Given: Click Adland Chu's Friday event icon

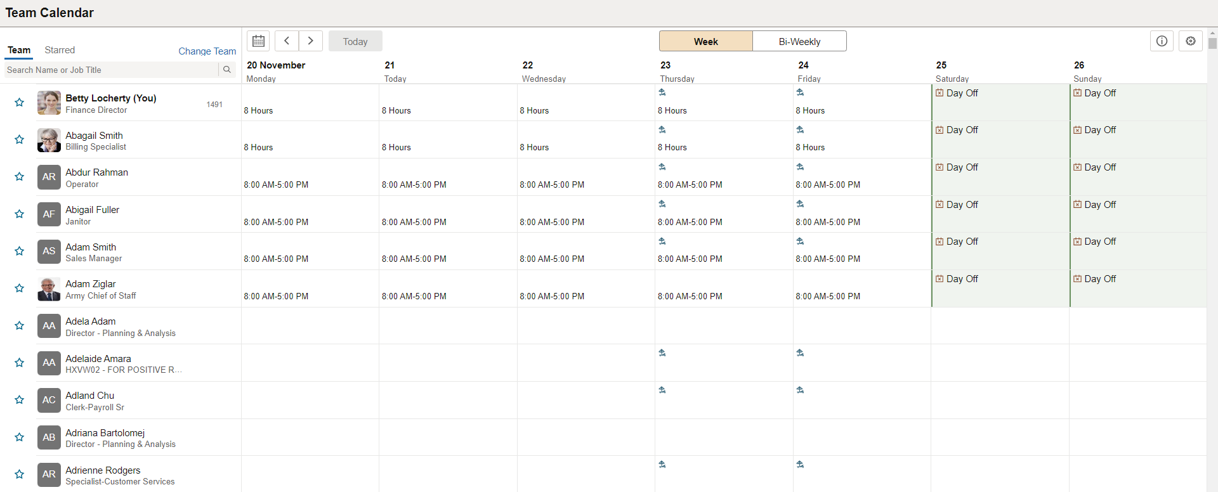Looking at the screenshot, I should click(x=801, y=391).
